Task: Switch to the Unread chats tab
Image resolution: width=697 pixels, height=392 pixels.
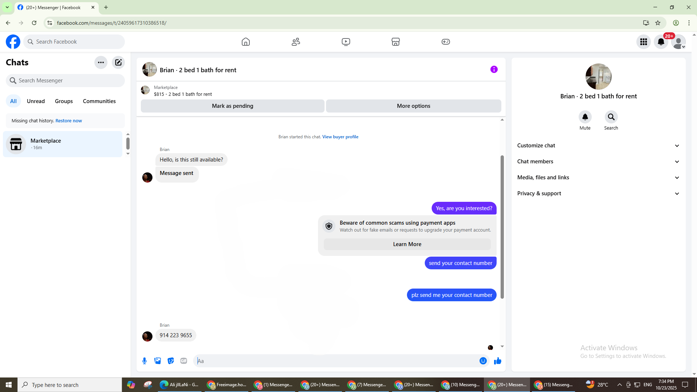Action: (x=36, y=101)
